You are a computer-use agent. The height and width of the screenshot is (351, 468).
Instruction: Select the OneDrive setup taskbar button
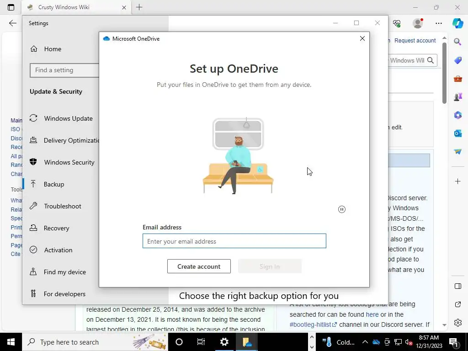pos(247,342)
